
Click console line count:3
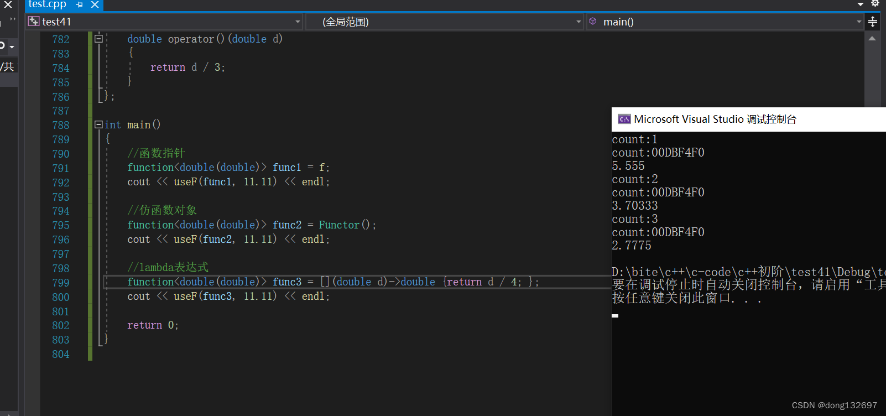(x=635, y=219)
